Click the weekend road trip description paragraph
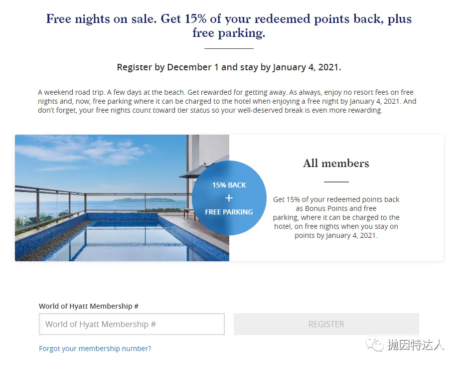The width and height of the screenshot is (459, 365). coord(227,101)
